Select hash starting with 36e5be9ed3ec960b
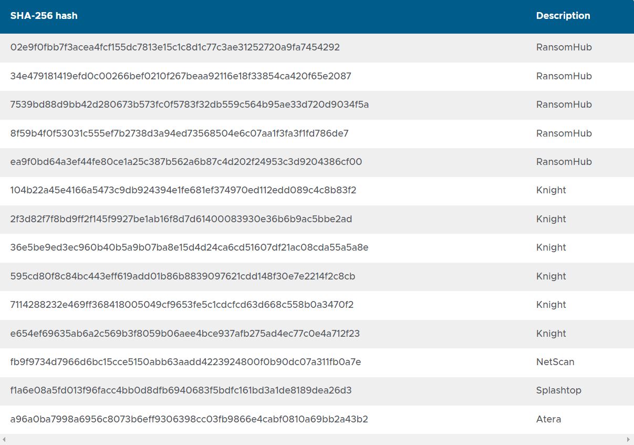 (189, 247)
